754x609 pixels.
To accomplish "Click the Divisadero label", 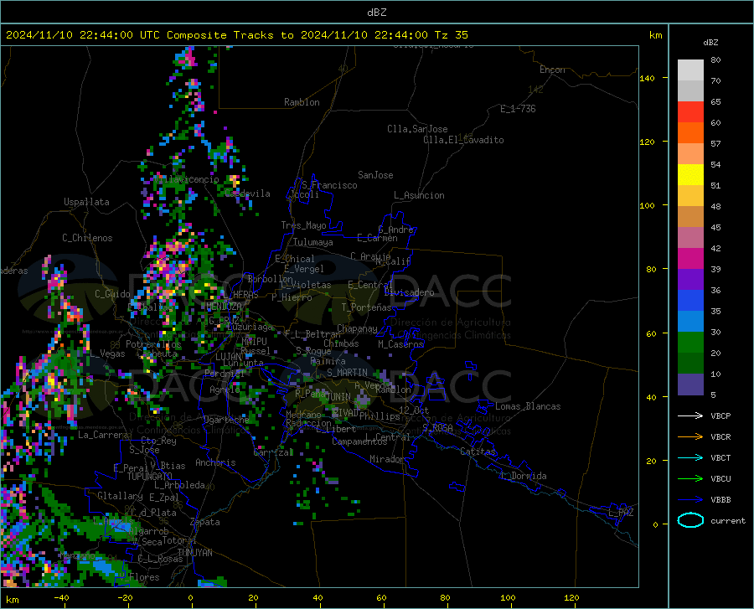I will [x=409, y=292].
